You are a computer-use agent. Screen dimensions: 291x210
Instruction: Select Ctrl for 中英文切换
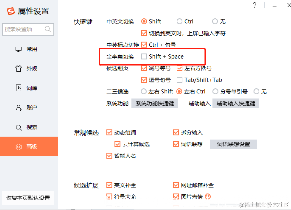pos(179,21)
